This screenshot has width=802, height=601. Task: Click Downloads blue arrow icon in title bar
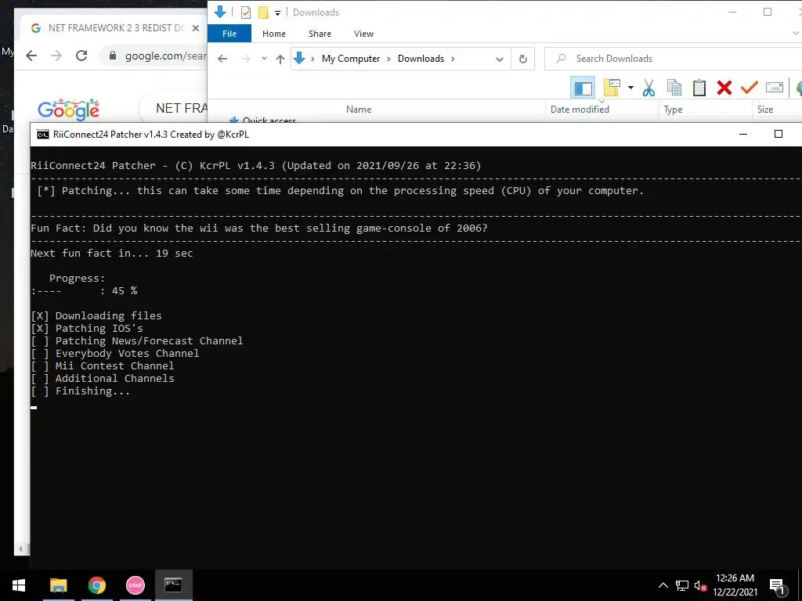coord(220,12)
